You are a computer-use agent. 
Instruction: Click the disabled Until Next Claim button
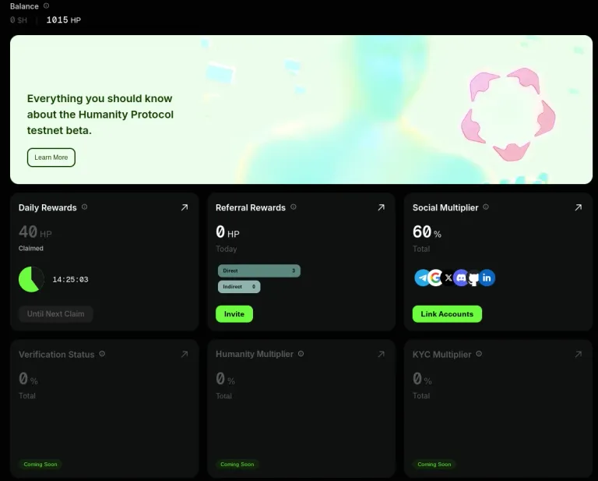pyautogui.click(x=56, y=314)
